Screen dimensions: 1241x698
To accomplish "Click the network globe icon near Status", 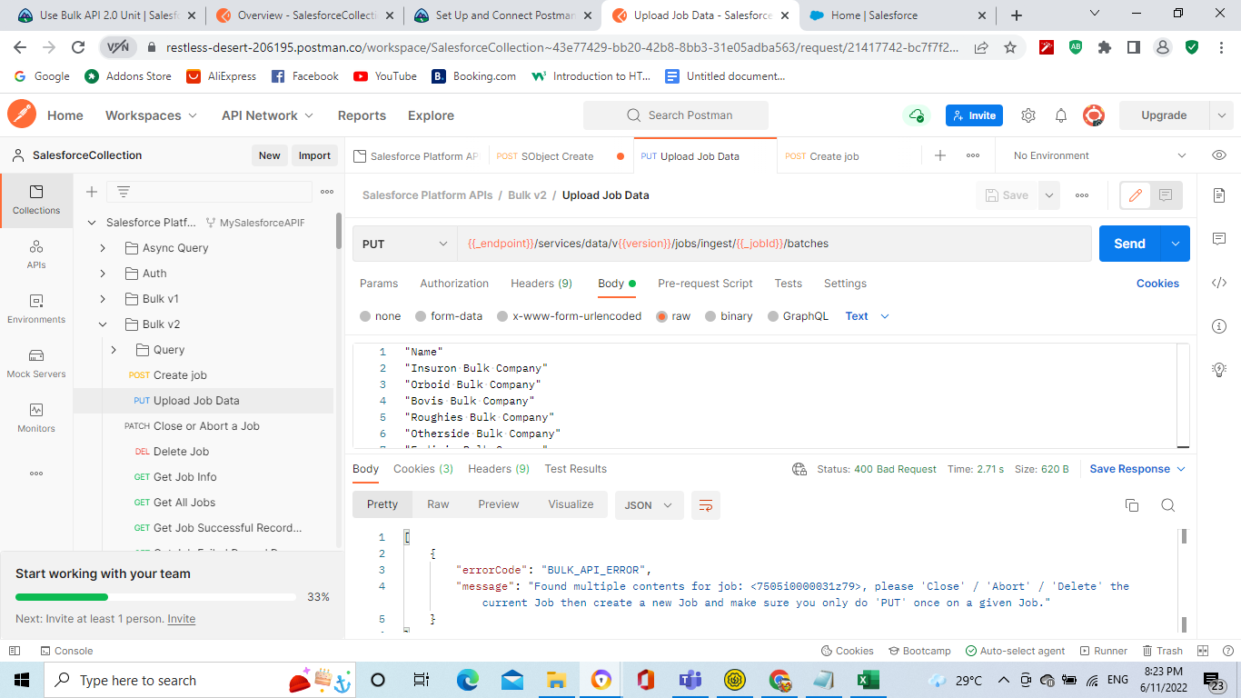I will [x=799, y=469].
